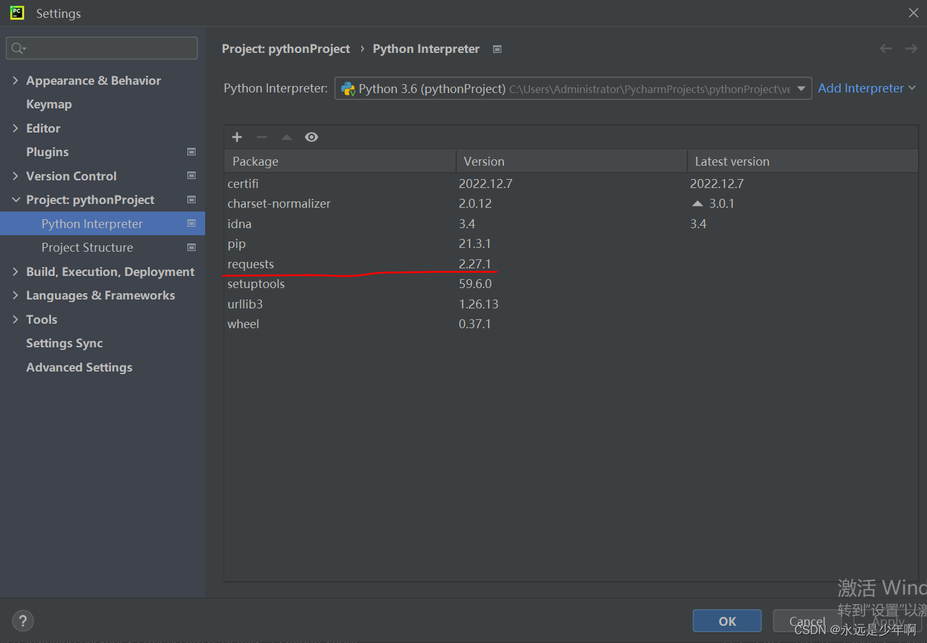The width and height of the screenshot is (927, 643).
Task: Open Settings Sync page
Action: tap(64, 343)
